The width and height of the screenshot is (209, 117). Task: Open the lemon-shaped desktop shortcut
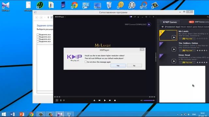[121, 5]
